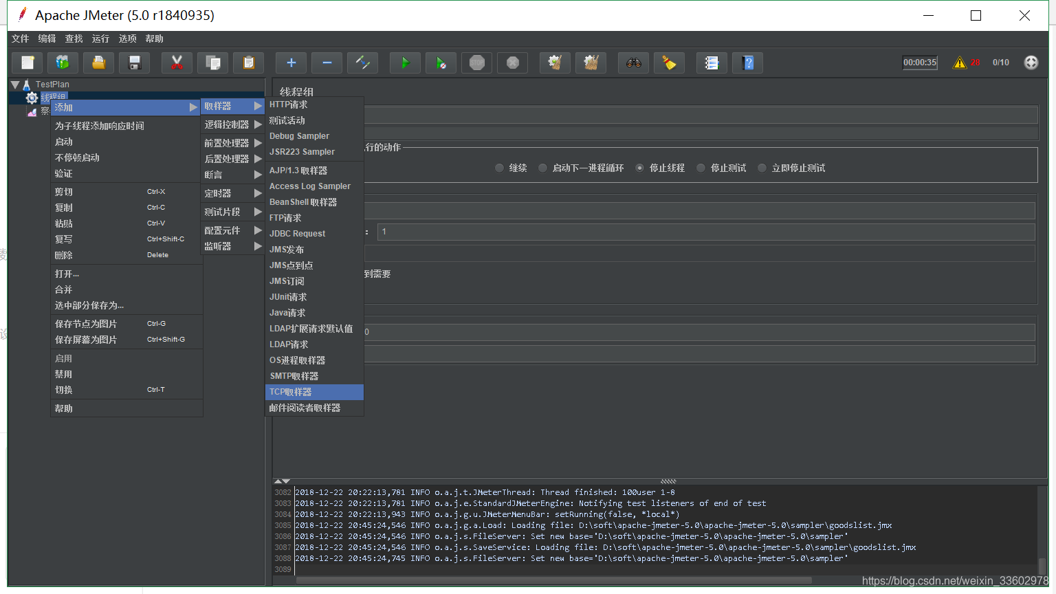Image resolution: width=1056 pixels, height=594 pixels.
Task: Click the New test plan icon
Action: [27, 63]
